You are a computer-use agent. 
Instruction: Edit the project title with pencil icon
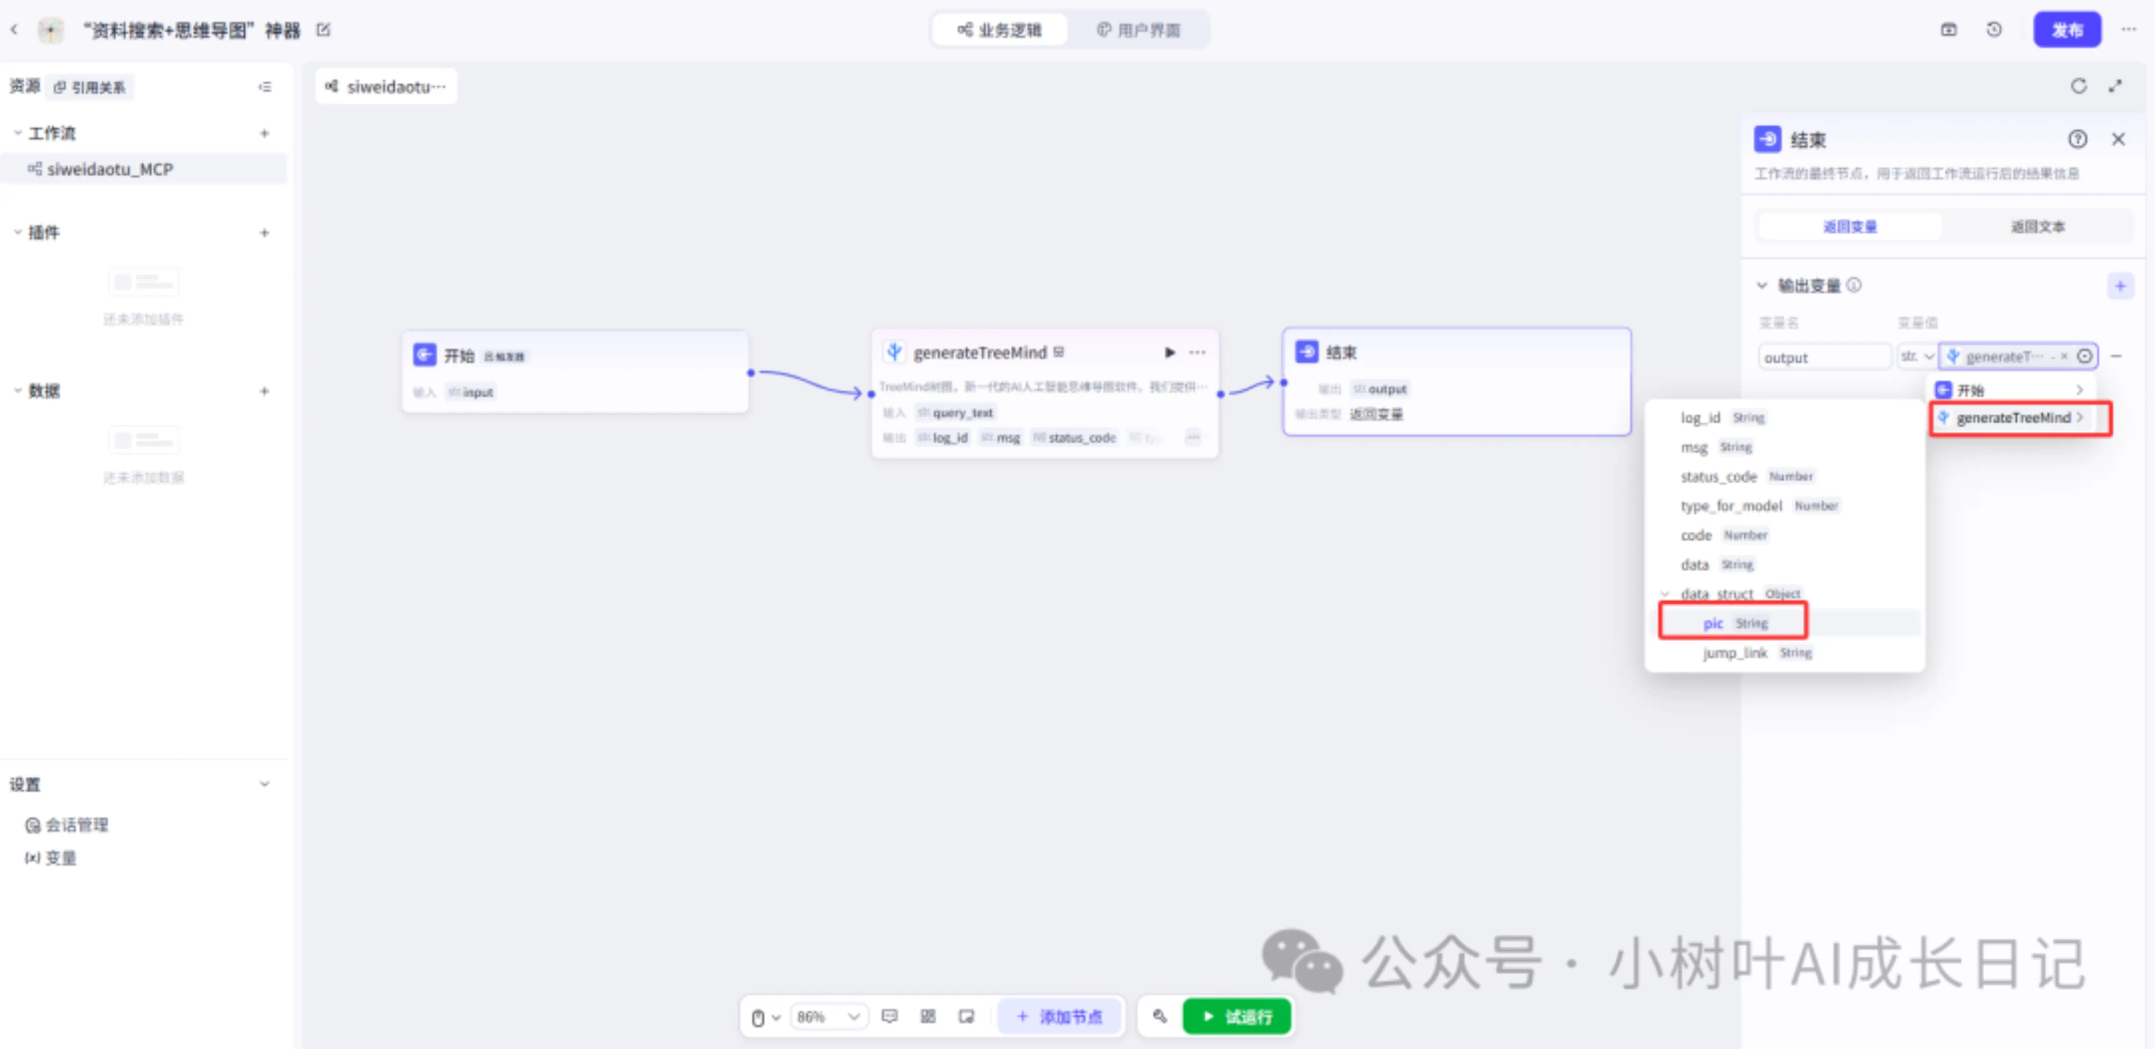[324, 30]
